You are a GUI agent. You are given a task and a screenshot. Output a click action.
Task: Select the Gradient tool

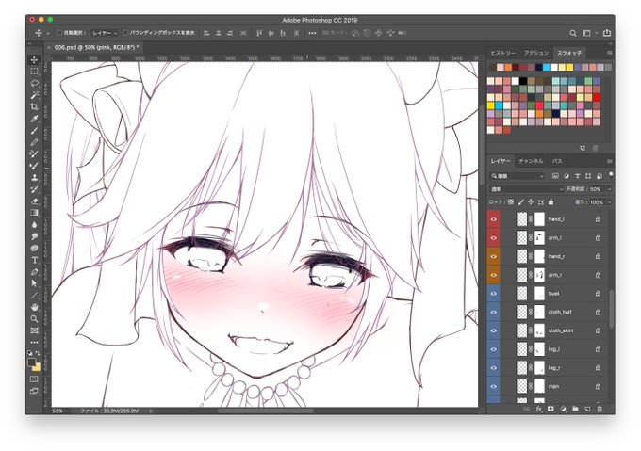tap(34, 213)
